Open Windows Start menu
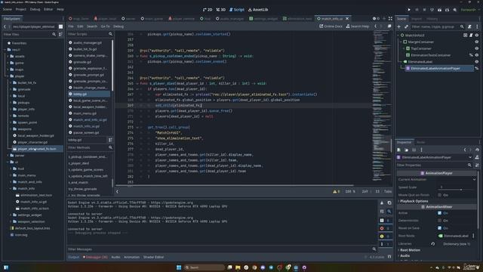 [179, 267]
